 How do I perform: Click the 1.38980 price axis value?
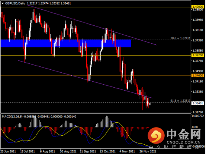point(198,20)
